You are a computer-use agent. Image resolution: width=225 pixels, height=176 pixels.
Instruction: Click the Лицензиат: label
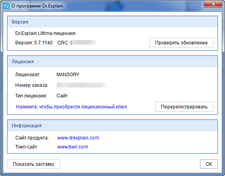pos(28,75)
